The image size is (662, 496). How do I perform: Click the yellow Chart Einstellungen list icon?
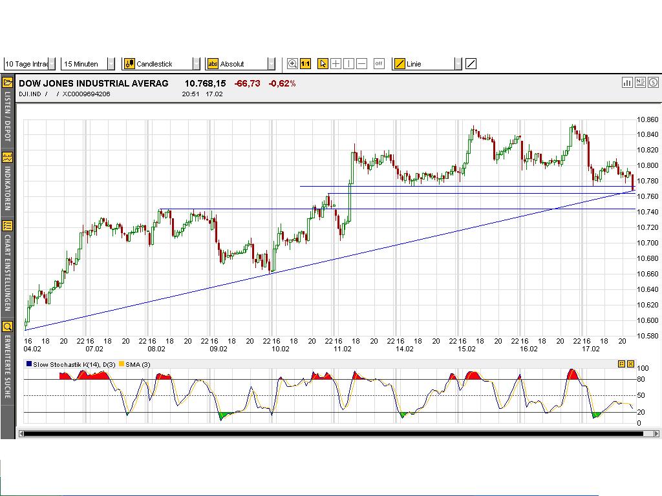pos(8,225)
